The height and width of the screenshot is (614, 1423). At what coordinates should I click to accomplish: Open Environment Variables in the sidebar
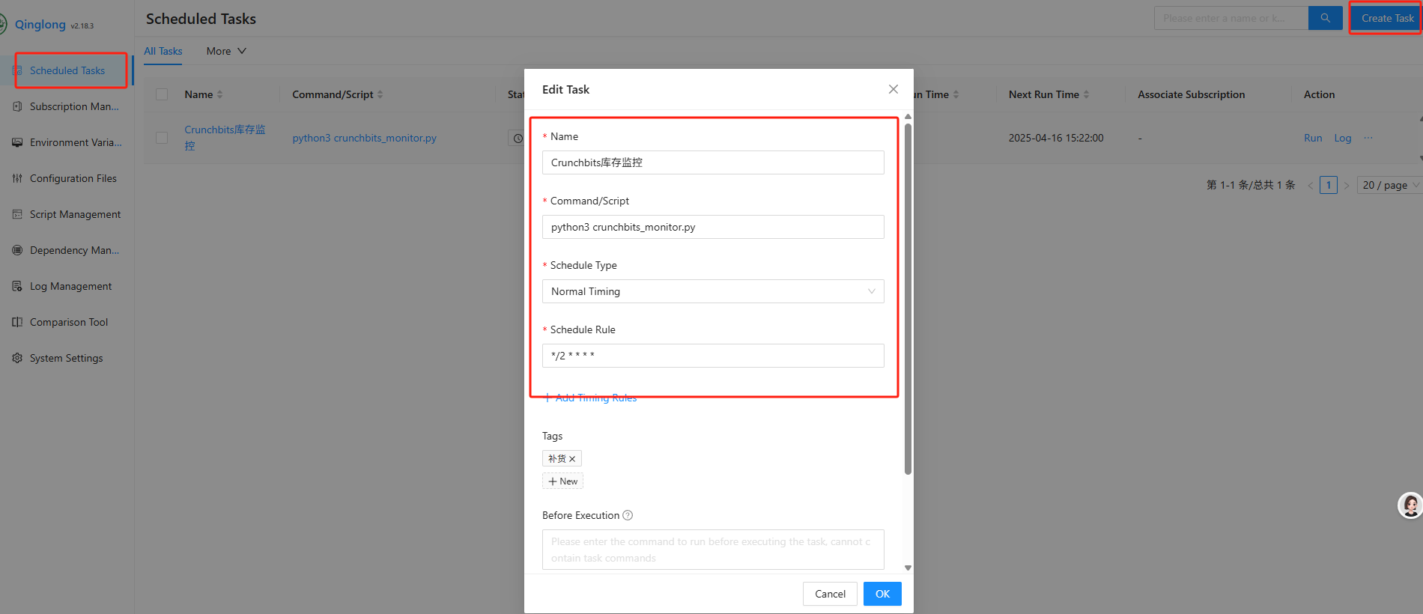[75, 142]
